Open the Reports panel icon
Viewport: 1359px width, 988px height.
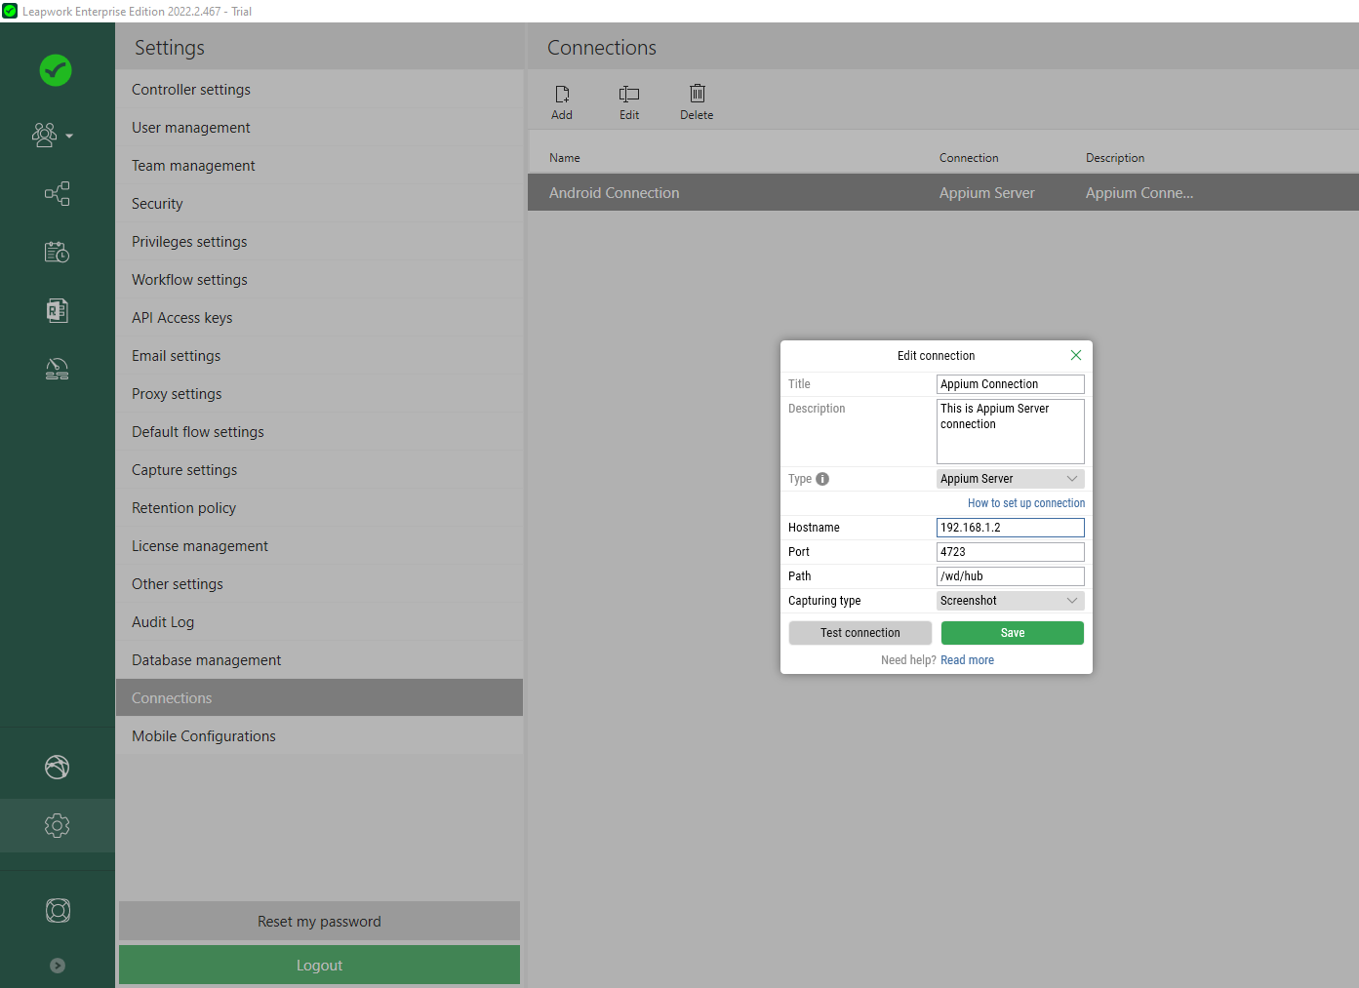[x=57, y=310]
